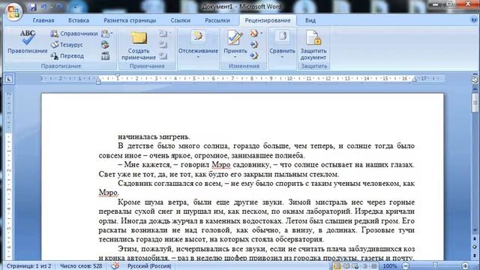Click the text начиналась мигрень
The width and height of the screenshot is (480, 270).
click(x=154, y=136)
